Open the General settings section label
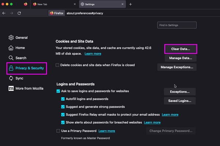220x146 pixels. click(22, 38)
